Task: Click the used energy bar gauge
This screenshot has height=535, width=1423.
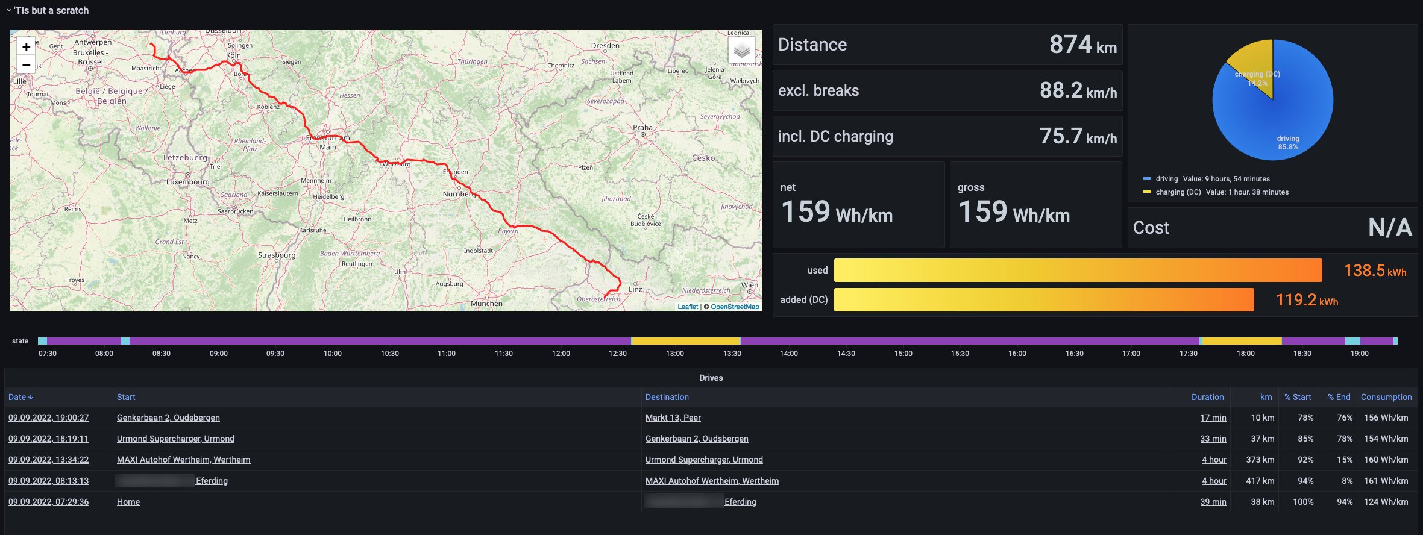Action: pos(1078,271)
